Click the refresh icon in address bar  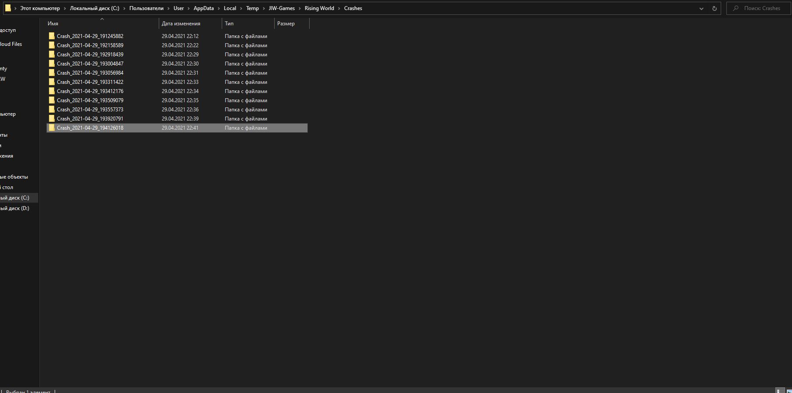[715, 8]
